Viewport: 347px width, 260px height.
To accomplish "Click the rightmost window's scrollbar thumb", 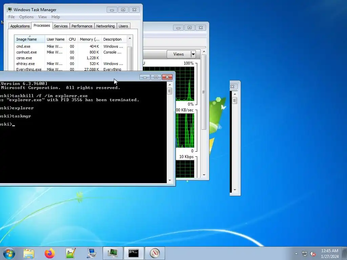I will [x=235, y=101].
